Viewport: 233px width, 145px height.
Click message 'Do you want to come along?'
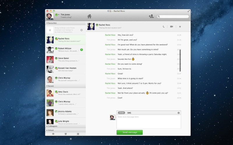pos(130,64)
